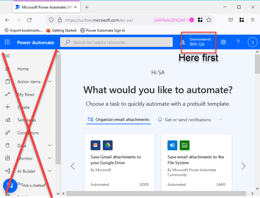This screenshot has width=260, height=198.
Task: Click the Monitor chart icon
Action: (x=7, y=158)
